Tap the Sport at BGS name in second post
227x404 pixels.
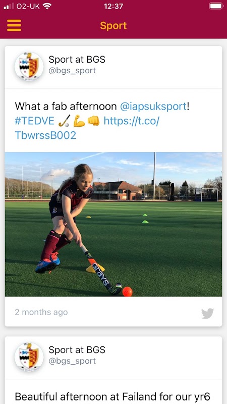click(x=77, y=349)
